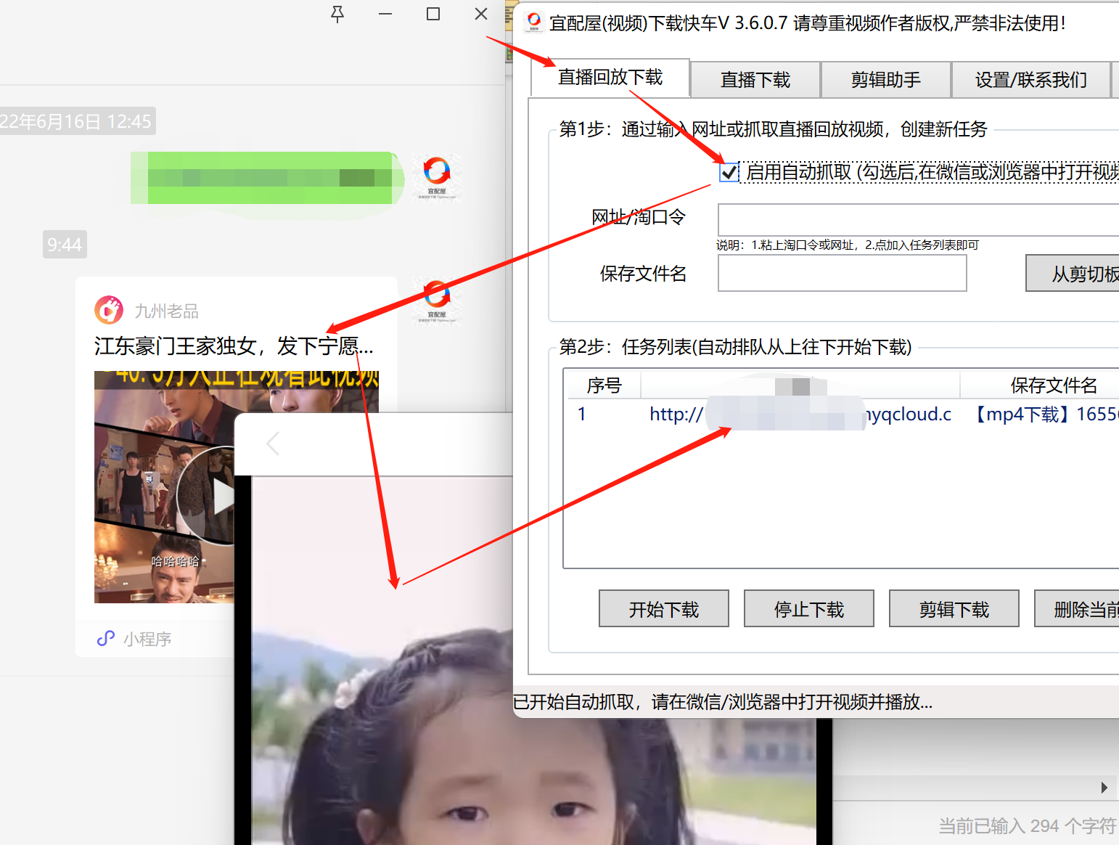Click the 小程序 link icon
This screenshot has width=1119, height=845.
[106, 638]
